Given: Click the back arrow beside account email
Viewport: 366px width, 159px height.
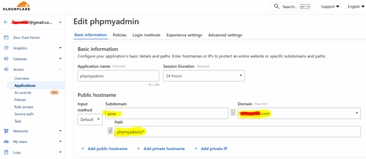Looking at the screenshot, I should 6,22.
